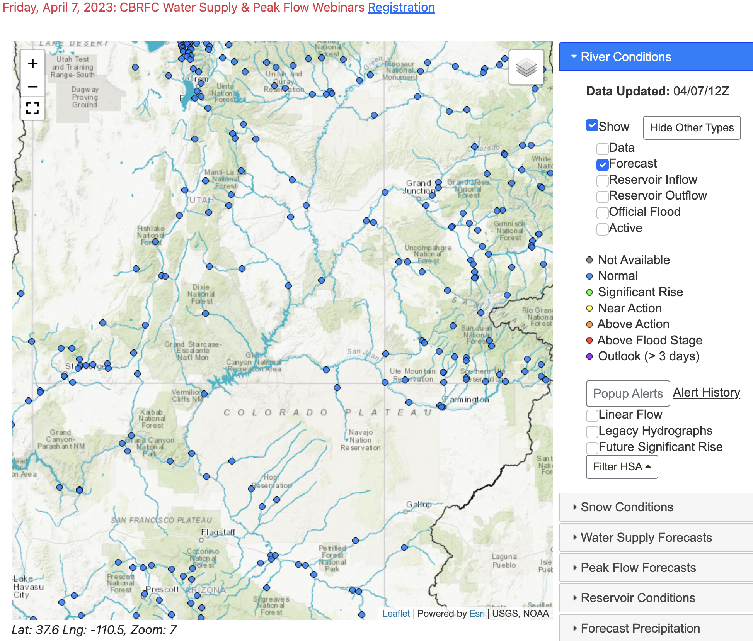Click forecast point marker near Farmington

pyautogui.click(x=441, y=406)
